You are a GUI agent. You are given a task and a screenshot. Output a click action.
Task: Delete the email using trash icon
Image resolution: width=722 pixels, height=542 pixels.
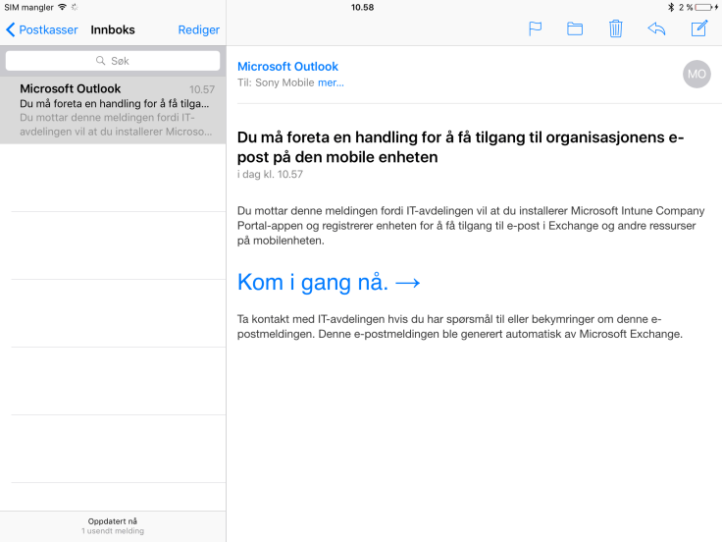point(615,28)
